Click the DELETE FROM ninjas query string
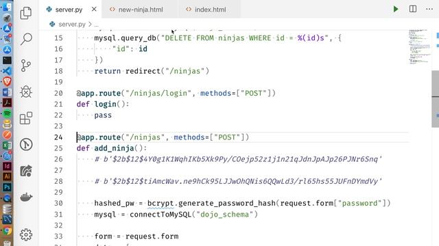Viewport: 439px width, 246px height. tap(244, 38)
